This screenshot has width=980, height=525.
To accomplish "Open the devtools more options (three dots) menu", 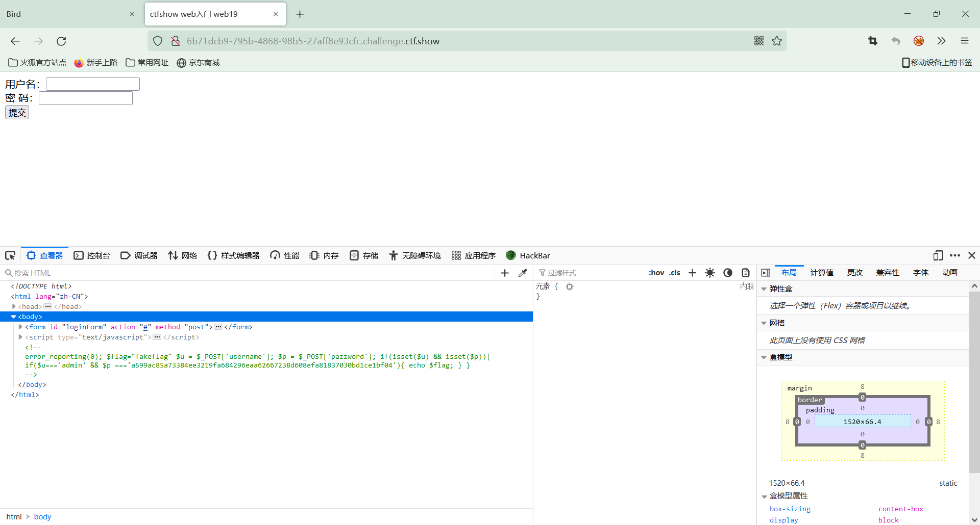I will pos(955,255).
